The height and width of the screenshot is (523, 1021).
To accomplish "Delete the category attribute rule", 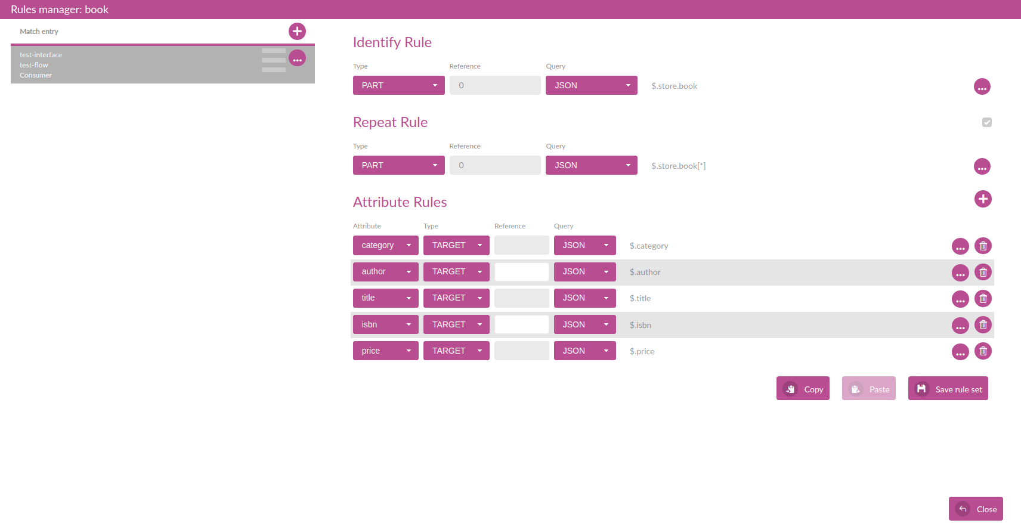I will coord(983,246).
